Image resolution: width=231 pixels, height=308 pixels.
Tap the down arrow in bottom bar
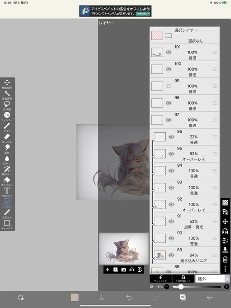102,298
